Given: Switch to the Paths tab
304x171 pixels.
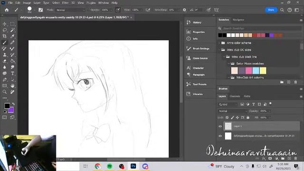Looking at the screenshot, I should point(247,96).
